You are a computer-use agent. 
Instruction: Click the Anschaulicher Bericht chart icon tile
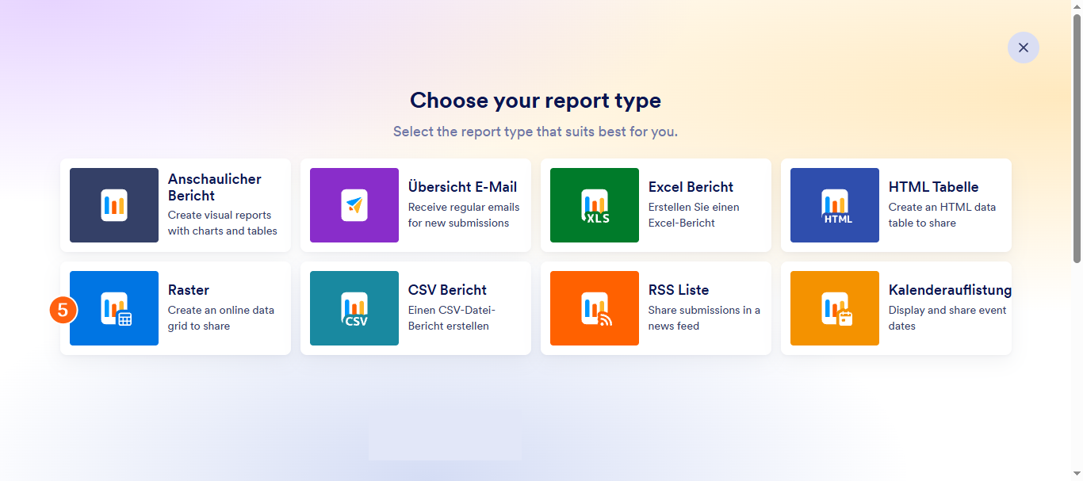pos(114,205)
